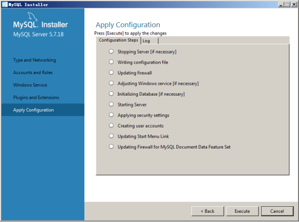Click 'Press [Execute] to apply the changes' text
Viewport: 299px width, 222px height.
pos(130,33)
